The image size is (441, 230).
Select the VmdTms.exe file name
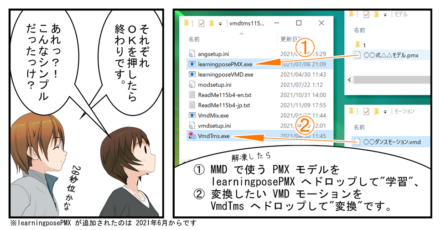coord(214,136)
